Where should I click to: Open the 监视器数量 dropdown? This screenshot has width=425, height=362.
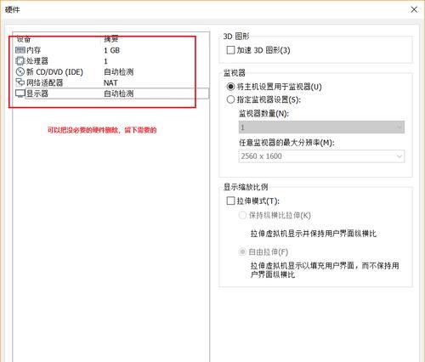tap(321, 127)
